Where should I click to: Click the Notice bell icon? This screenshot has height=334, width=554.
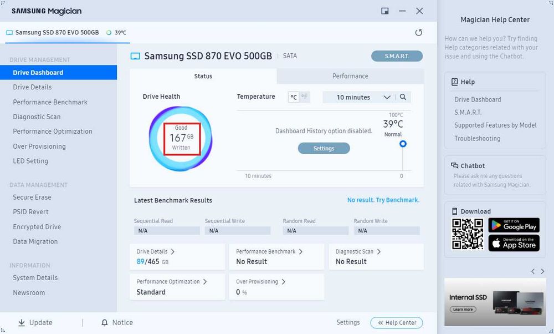(x=105, y=323)
